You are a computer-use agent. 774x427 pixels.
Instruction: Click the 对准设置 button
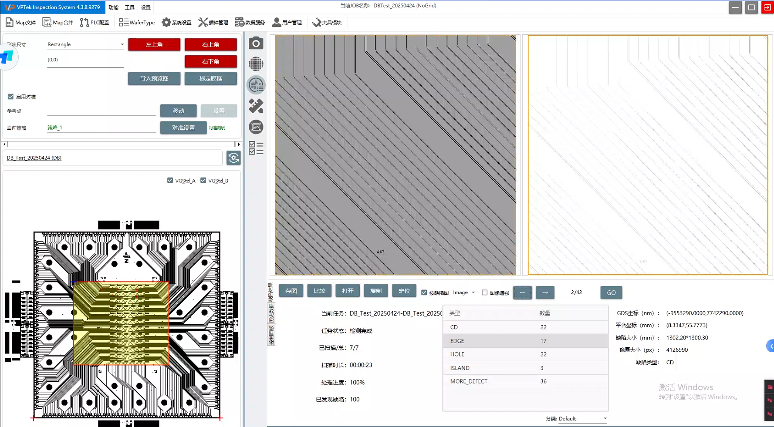pos(183,128)
